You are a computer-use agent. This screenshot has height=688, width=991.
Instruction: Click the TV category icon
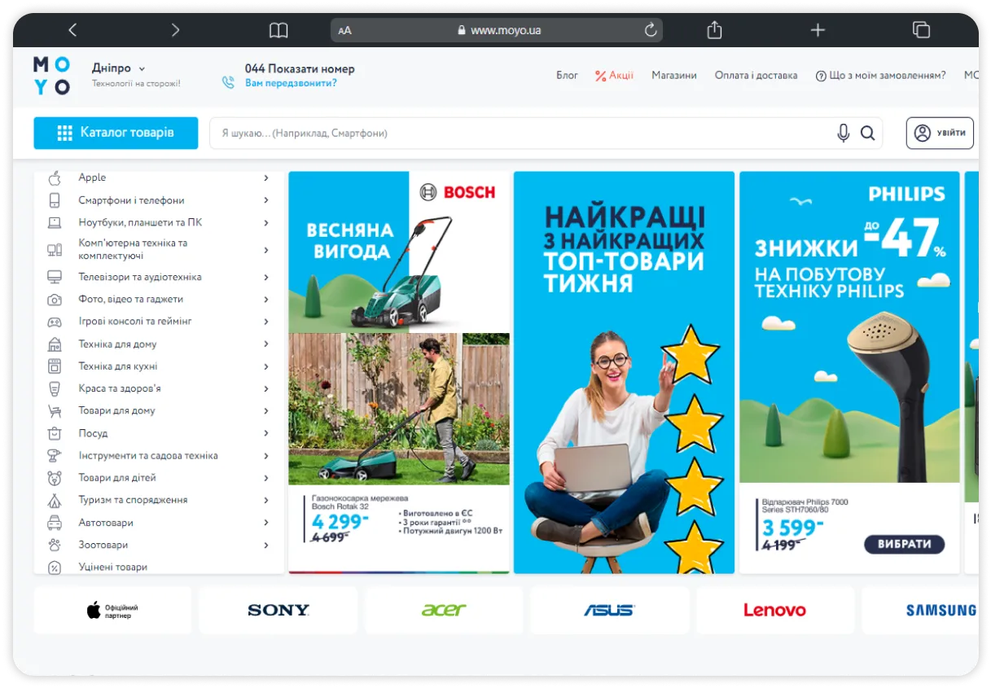click(x=55, y=277)
